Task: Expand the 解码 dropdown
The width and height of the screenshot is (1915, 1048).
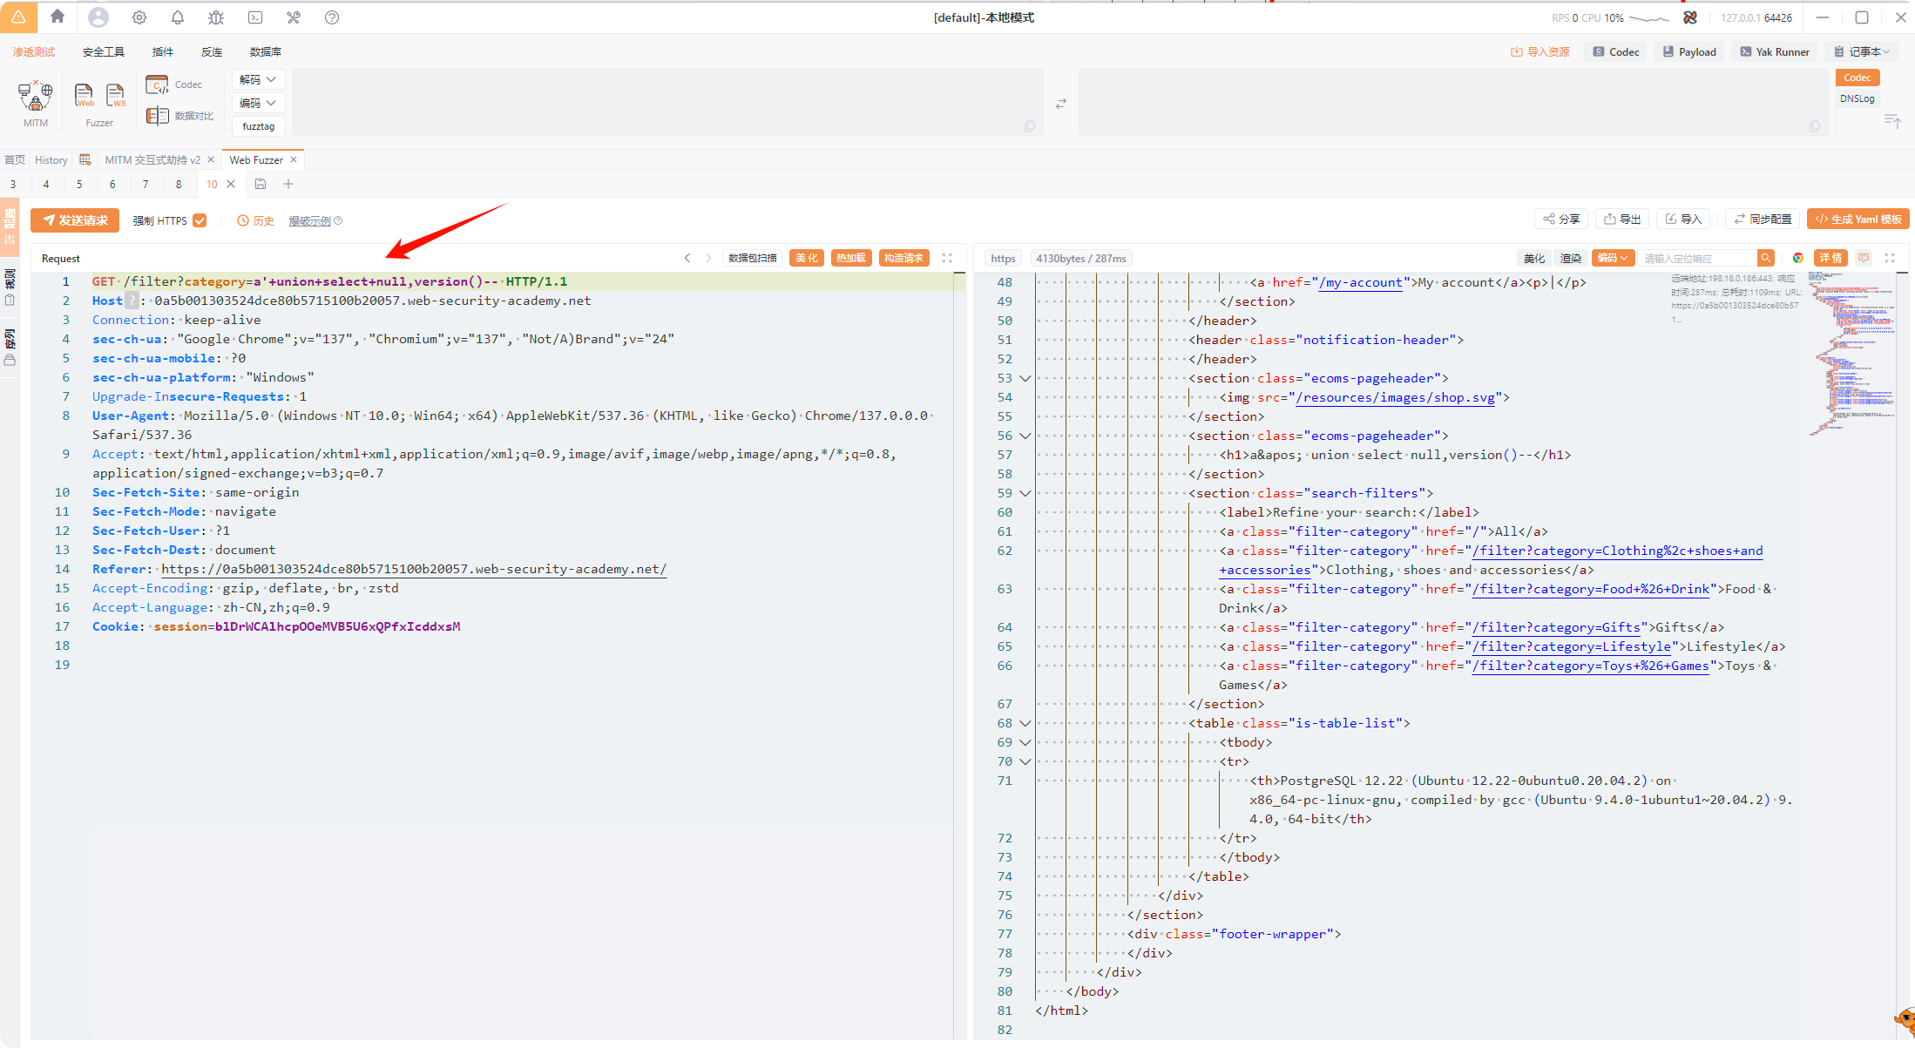Action: [258, 79]
